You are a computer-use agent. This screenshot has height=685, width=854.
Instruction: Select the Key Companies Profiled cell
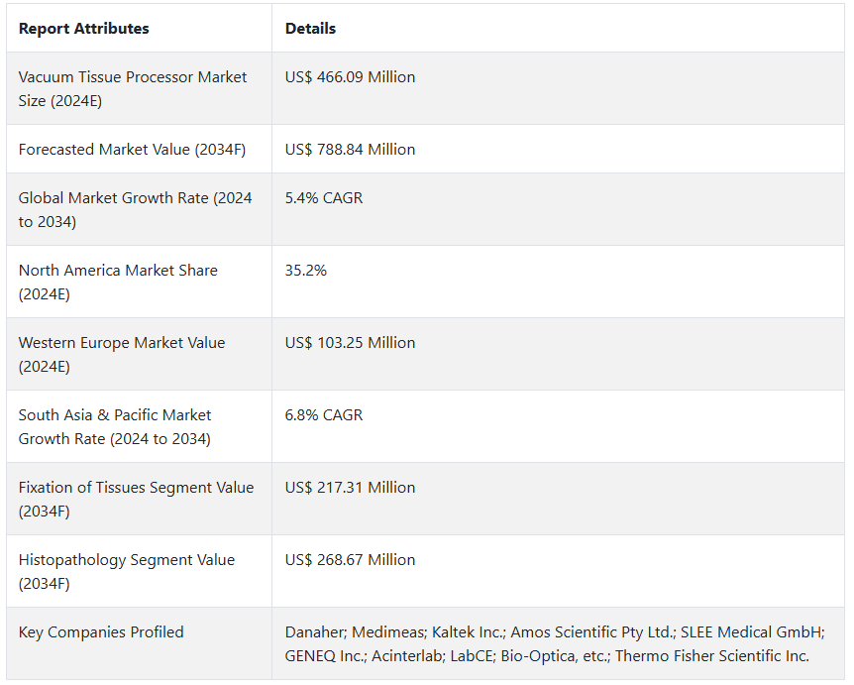[x=101, y=632]
